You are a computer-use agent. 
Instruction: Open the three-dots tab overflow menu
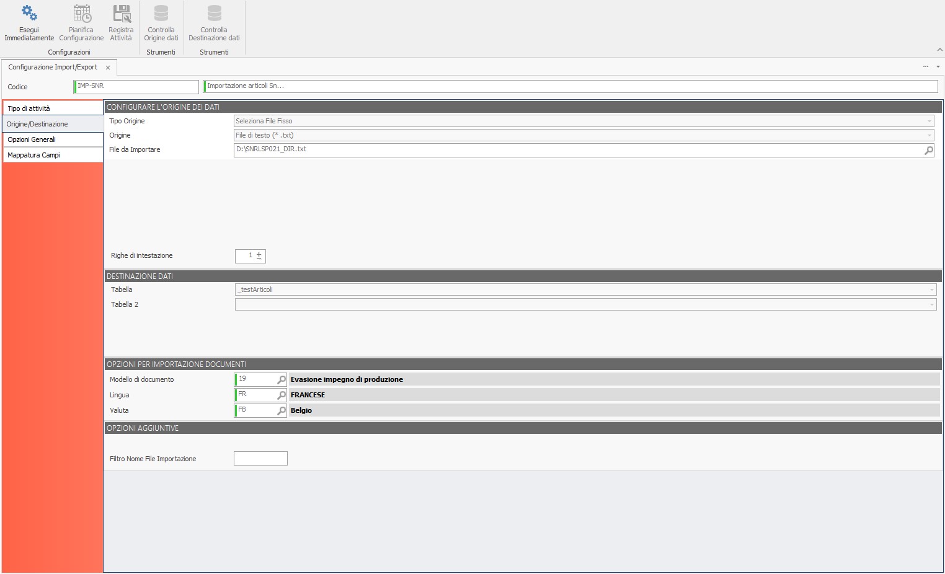(926, 66)
